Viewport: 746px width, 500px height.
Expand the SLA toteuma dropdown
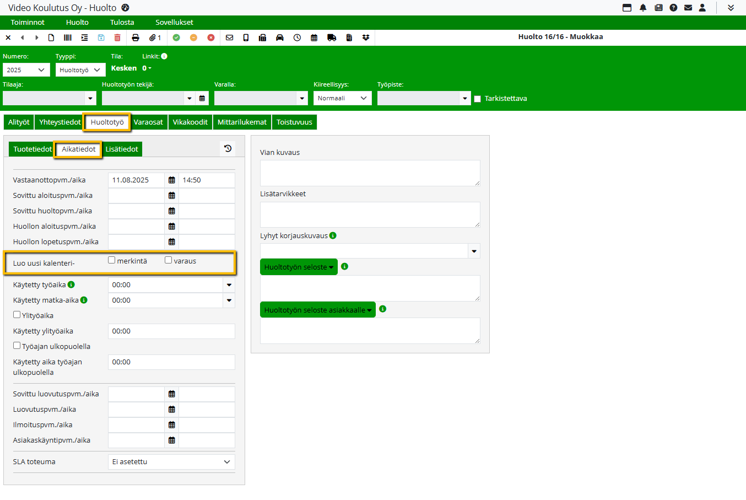[171, 462]
